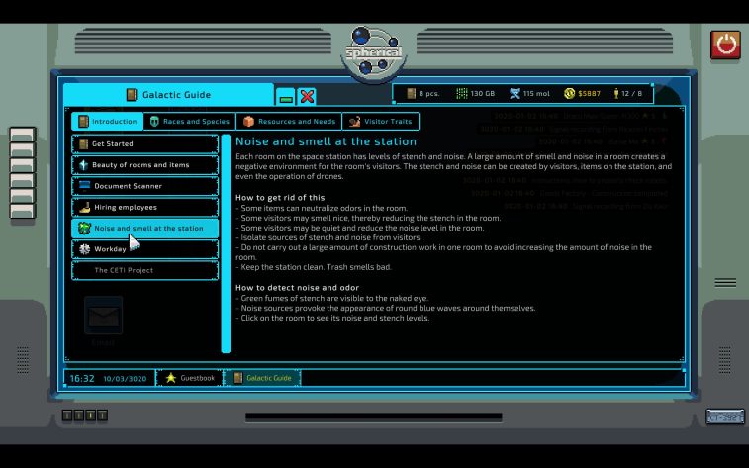Click the article heading Noise and smell
The image size is (749, 468).
[x=326, y=141]
